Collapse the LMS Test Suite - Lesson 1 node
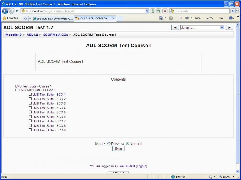241x180 pixels. point(17,90)
